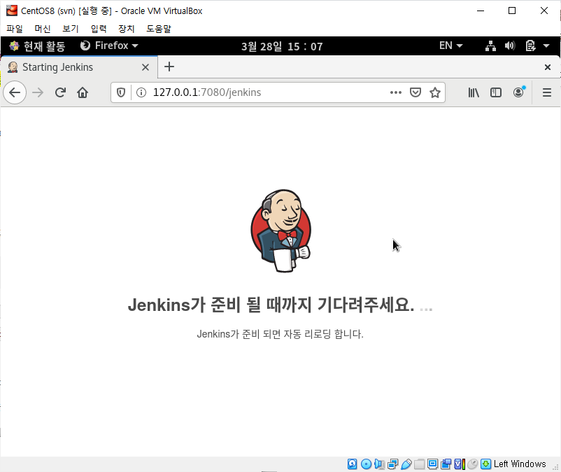
Task: Click the Jenkins가 준비 될 때까지 기다려주세요 heading
Action: (280, 305)
